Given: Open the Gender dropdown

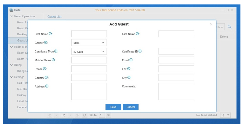Looking at the screenshot, I should tap(89, 43).
